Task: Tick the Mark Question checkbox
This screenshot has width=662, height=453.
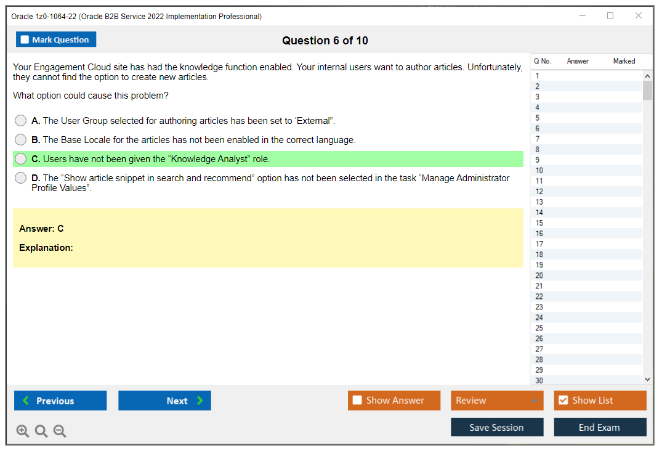Action: pyautogui.click(x=25, y=40)
